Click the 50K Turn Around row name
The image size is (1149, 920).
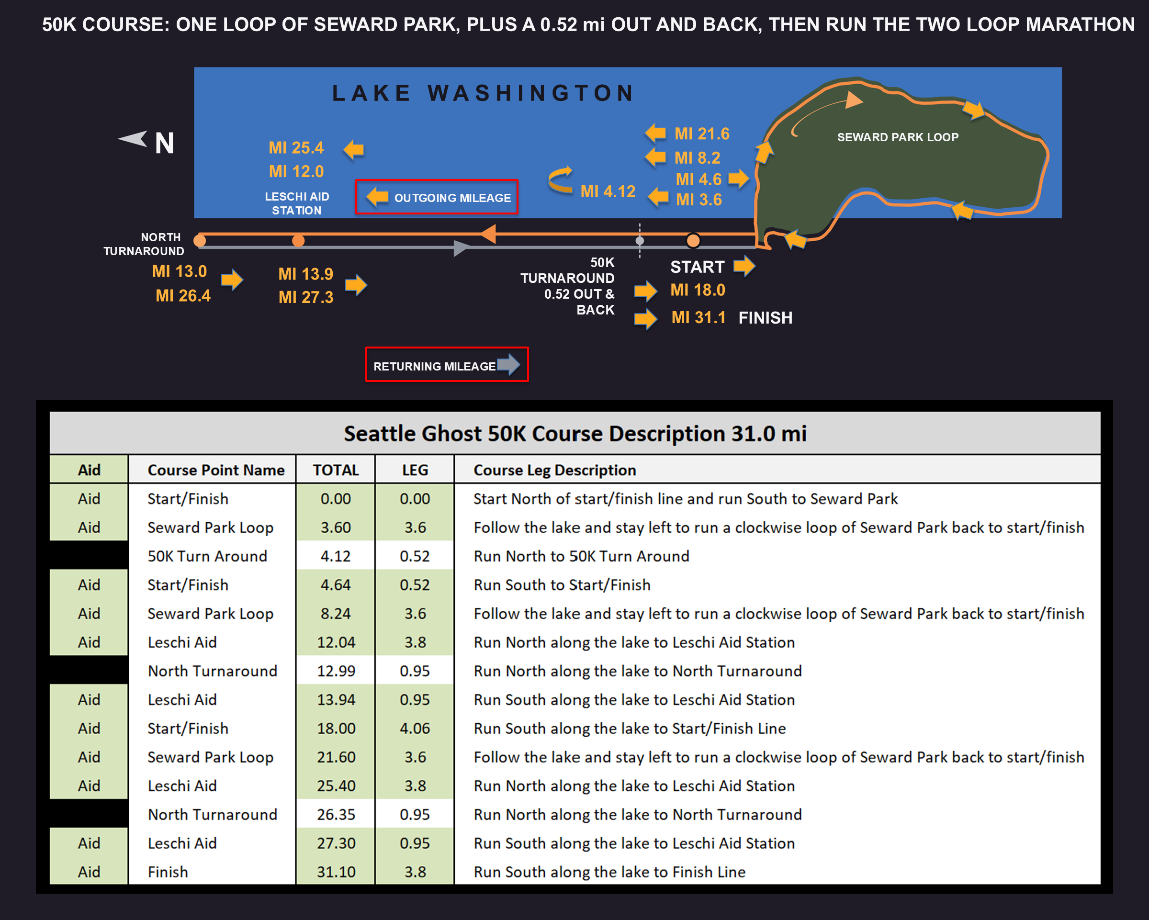click(x=207, y=556)
